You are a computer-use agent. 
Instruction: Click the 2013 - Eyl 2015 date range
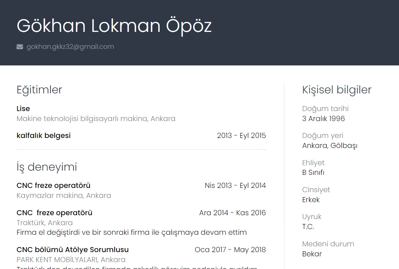241,136
